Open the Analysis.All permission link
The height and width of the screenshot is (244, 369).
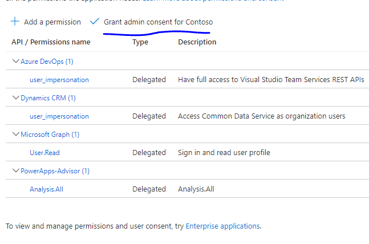(46, 189)
